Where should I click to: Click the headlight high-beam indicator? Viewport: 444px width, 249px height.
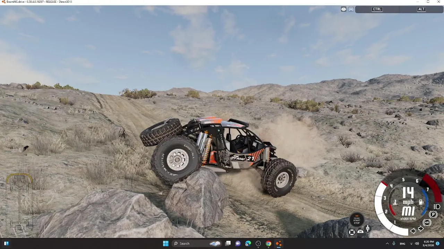click(x=437, y=207)
